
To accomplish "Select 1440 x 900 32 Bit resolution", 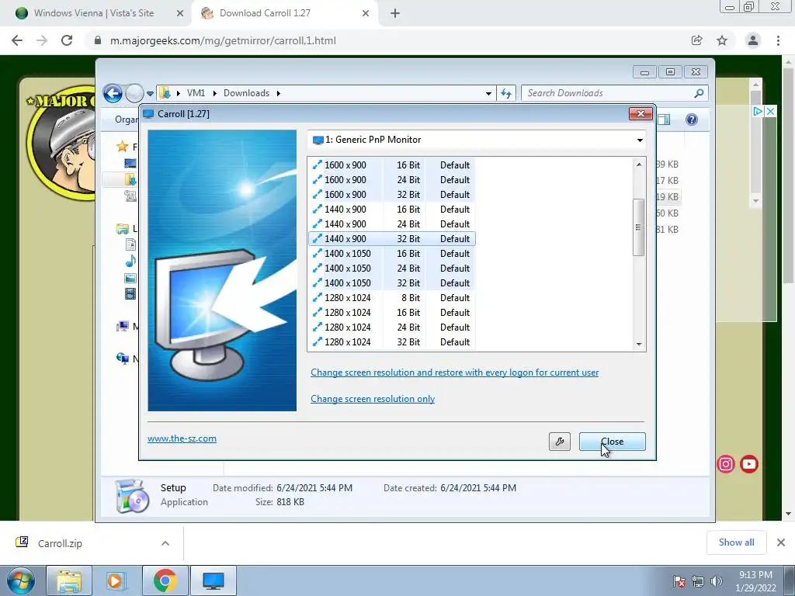I will pos(392,239).
